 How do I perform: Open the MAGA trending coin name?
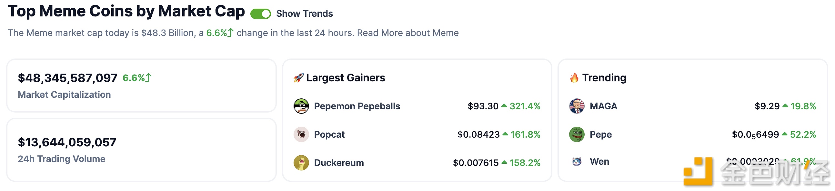603,106
